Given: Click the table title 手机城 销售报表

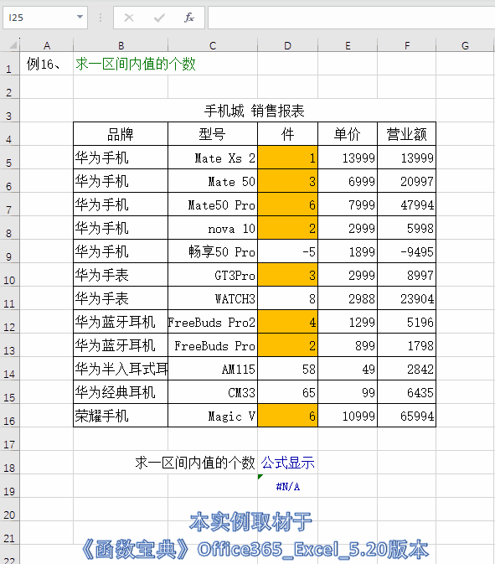Looking at the screenshot, I should pos(255,111).
